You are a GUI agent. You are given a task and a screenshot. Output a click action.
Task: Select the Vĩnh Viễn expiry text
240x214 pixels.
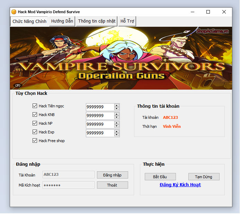point(172,126)
